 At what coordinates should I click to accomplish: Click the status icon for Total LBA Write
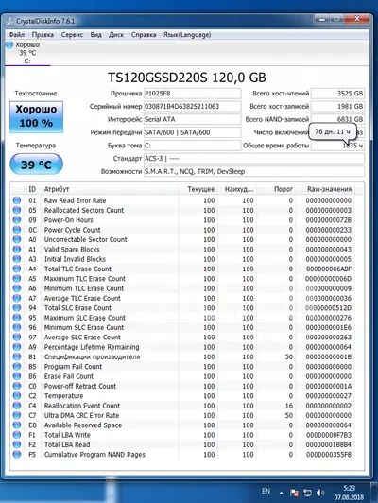(x=17, y=435)
